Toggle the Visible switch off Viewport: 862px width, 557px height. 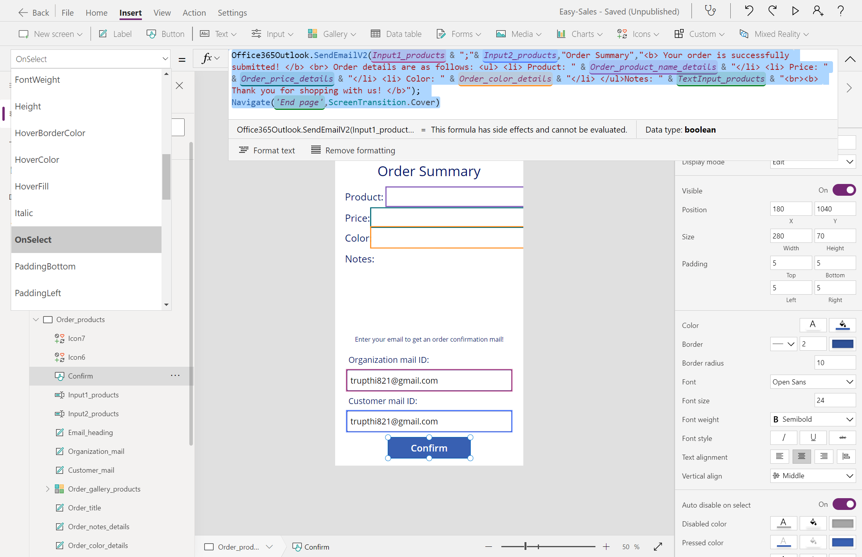click(x=844, y=190)
